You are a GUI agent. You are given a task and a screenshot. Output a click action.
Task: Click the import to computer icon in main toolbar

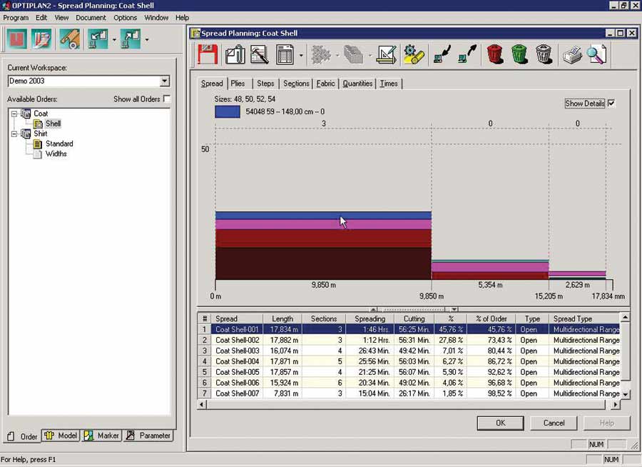[x=98, y=39]
